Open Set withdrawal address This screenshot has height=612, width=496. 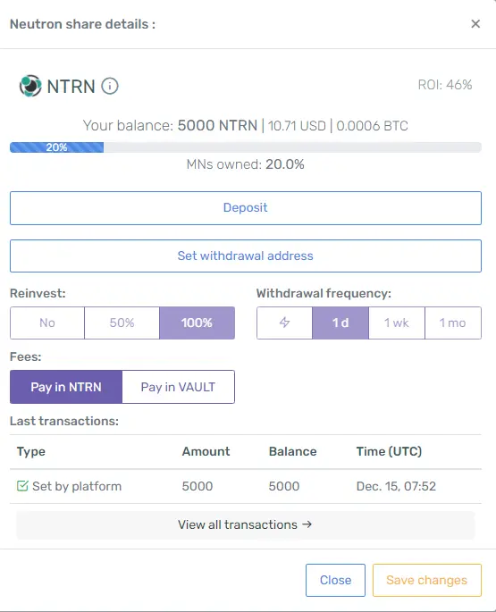click(246, 256)
